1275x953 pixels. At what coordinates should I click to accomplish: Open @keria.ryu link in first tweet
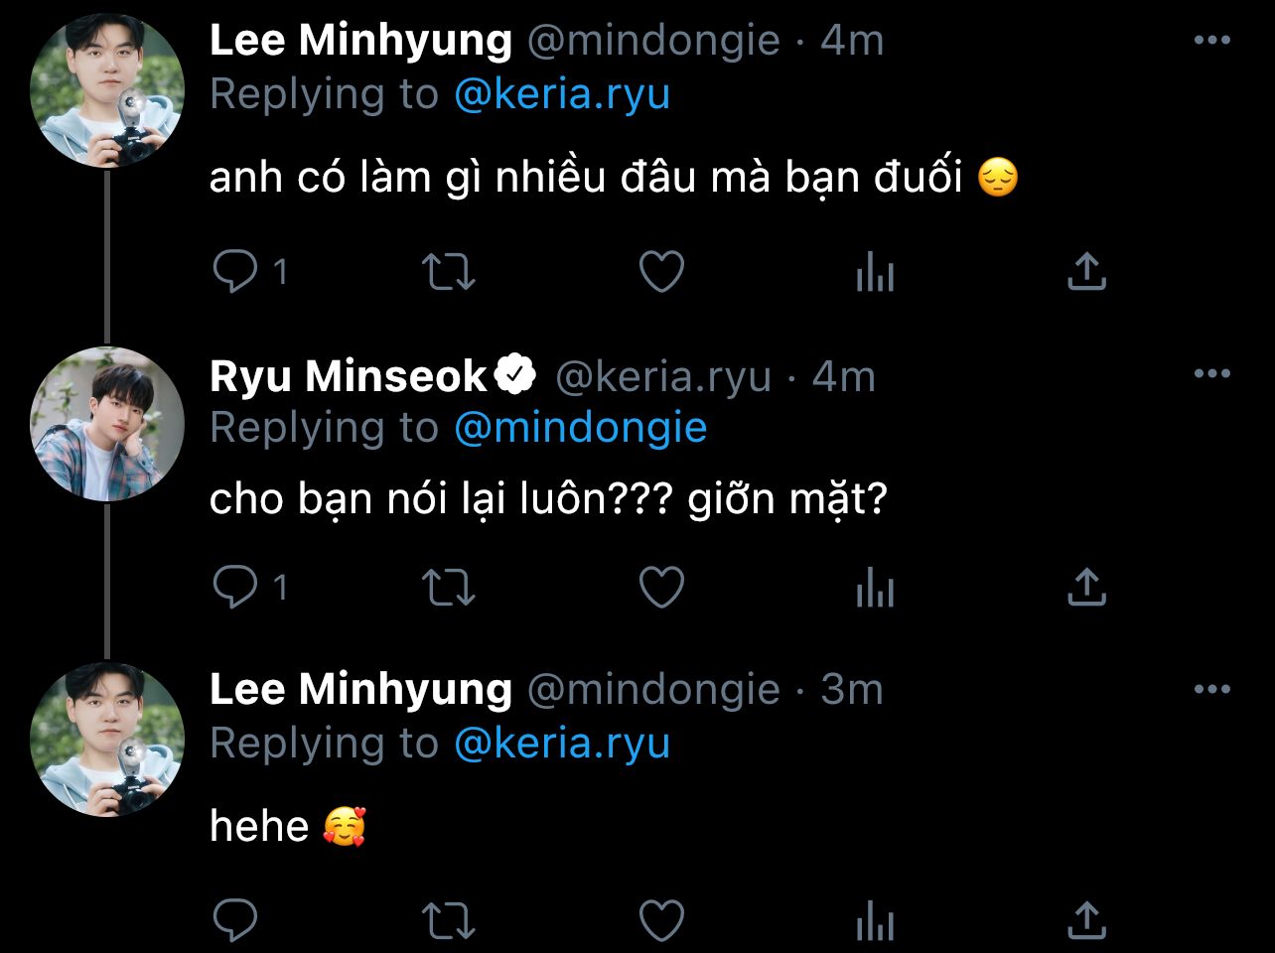tap(562, 95)
